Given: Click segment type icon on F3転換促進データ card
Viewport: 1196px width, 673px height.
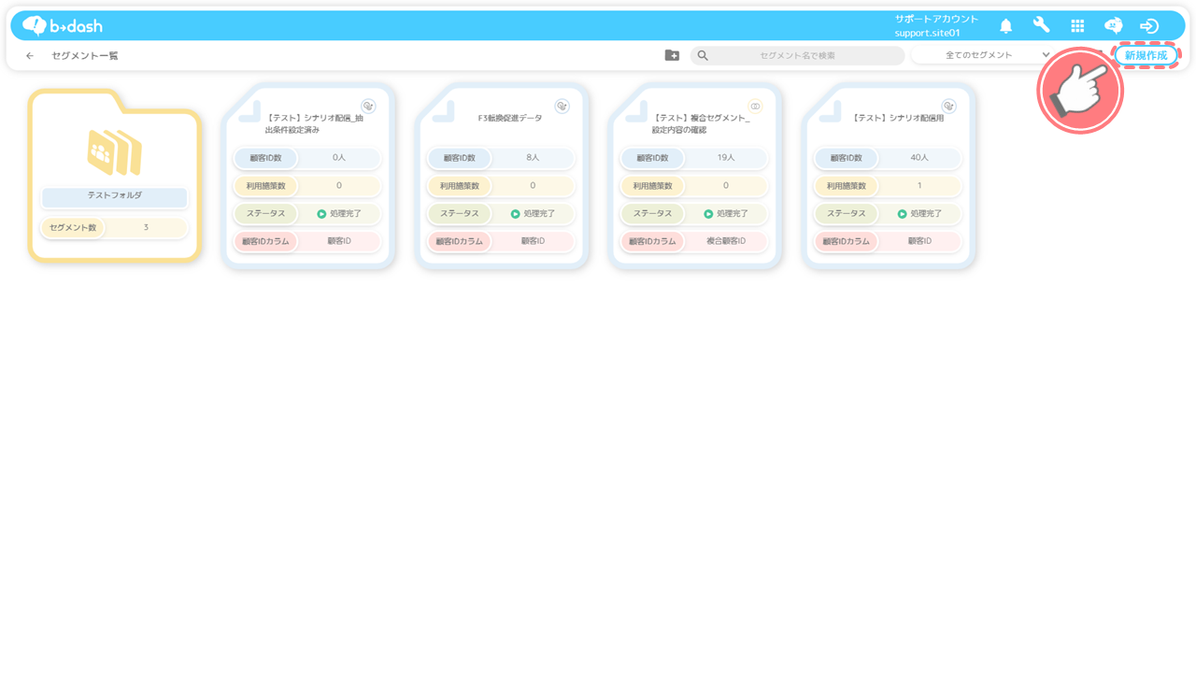Looking at the screenshot, I should click(562, 106).
